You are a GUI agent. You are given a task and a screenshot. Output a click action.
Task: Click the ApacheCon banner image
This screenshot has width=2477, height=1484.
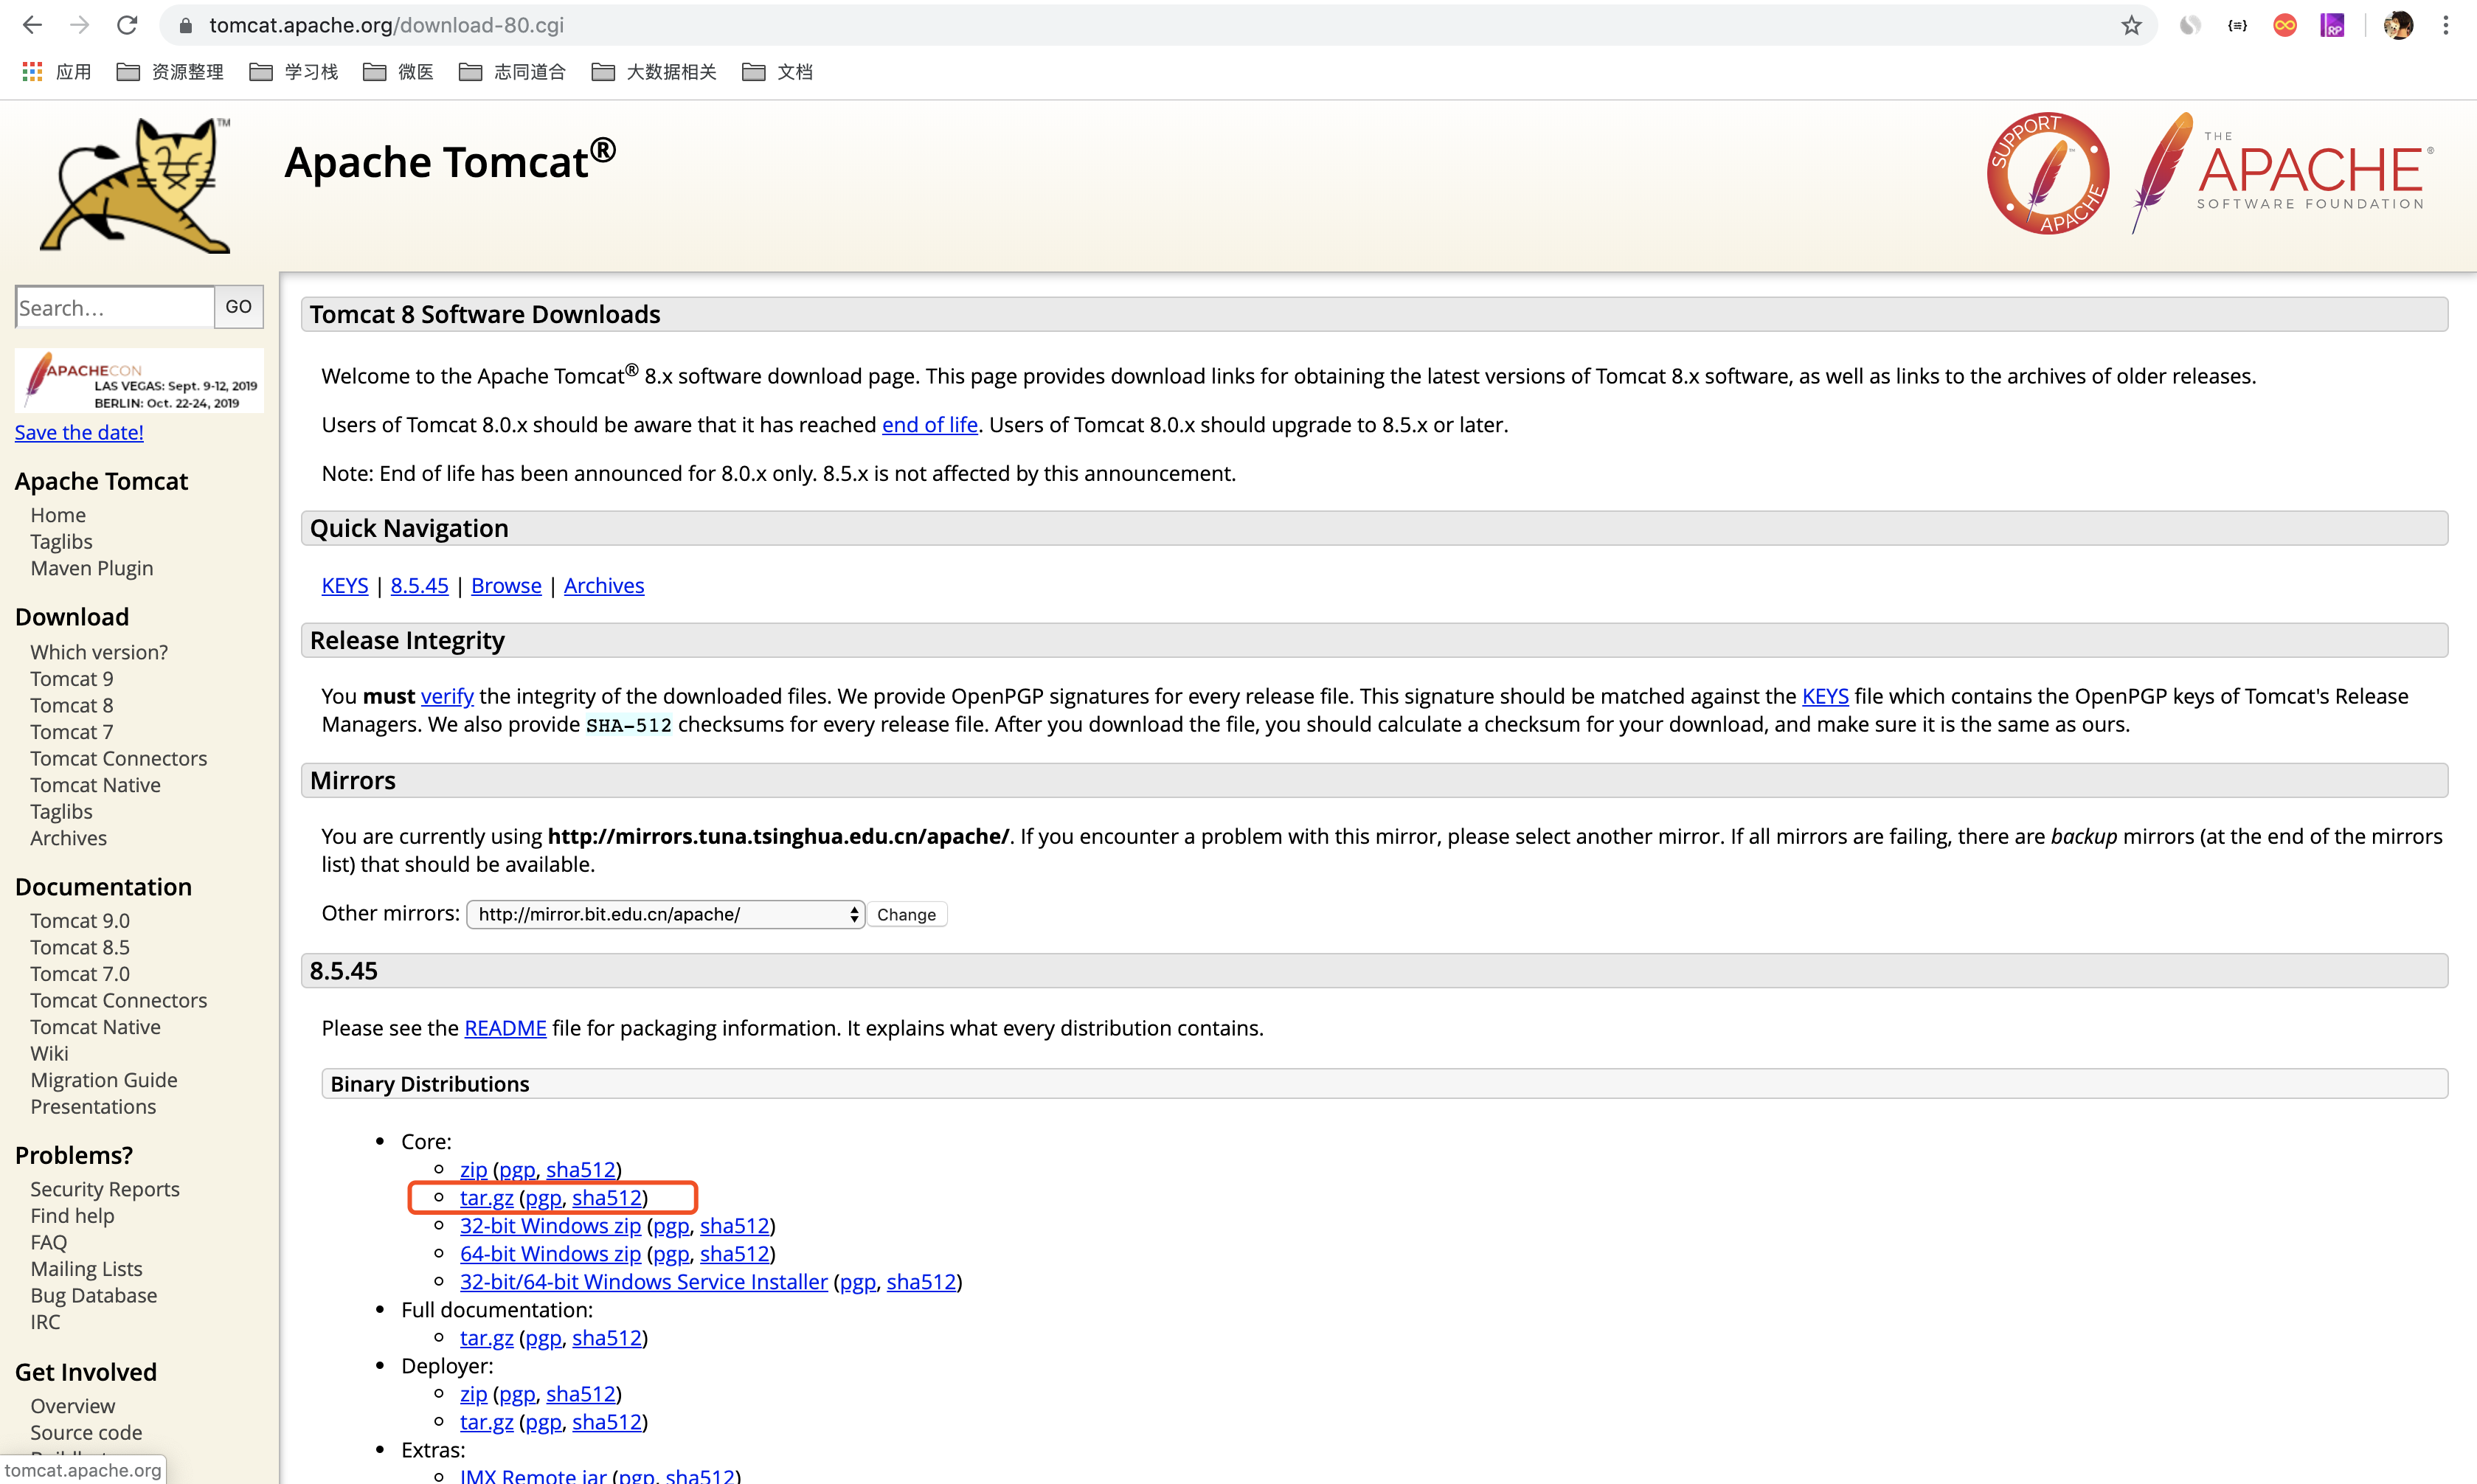click(x=139, y=380)
